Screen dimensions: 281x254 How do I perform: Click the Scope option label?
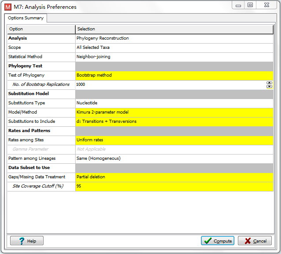point(15,48)
